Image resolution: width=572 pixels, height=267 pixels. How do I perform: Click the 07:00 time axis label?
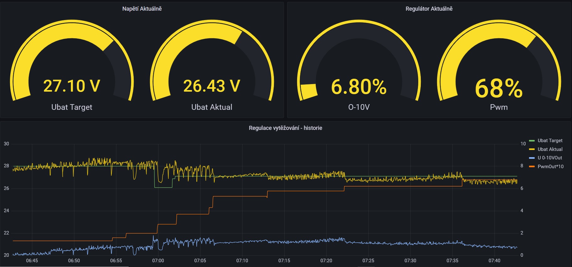(x=158, y=261)
